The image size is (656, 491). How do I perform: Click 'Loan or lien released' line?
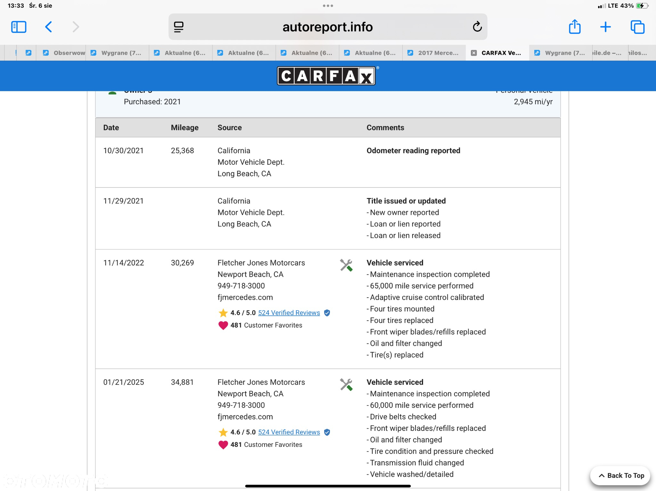tap(404, 235)
